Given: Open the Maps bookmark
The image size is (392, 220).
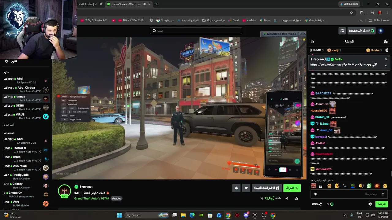Looking at the screenshot, I should [265, 20].
